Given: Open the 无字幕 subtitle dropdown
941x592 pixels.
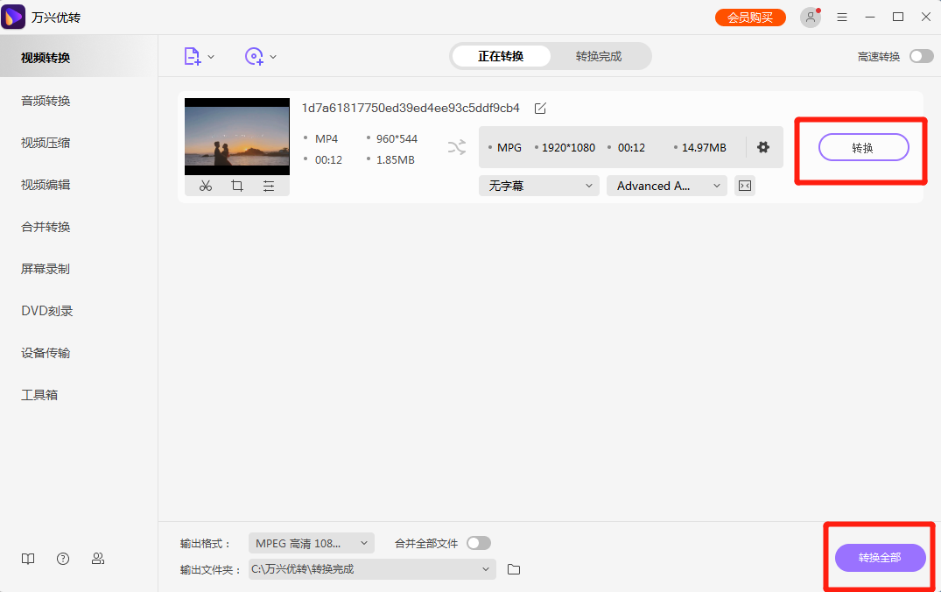Looking at the screenshot, I should click(x=537, y=185).
